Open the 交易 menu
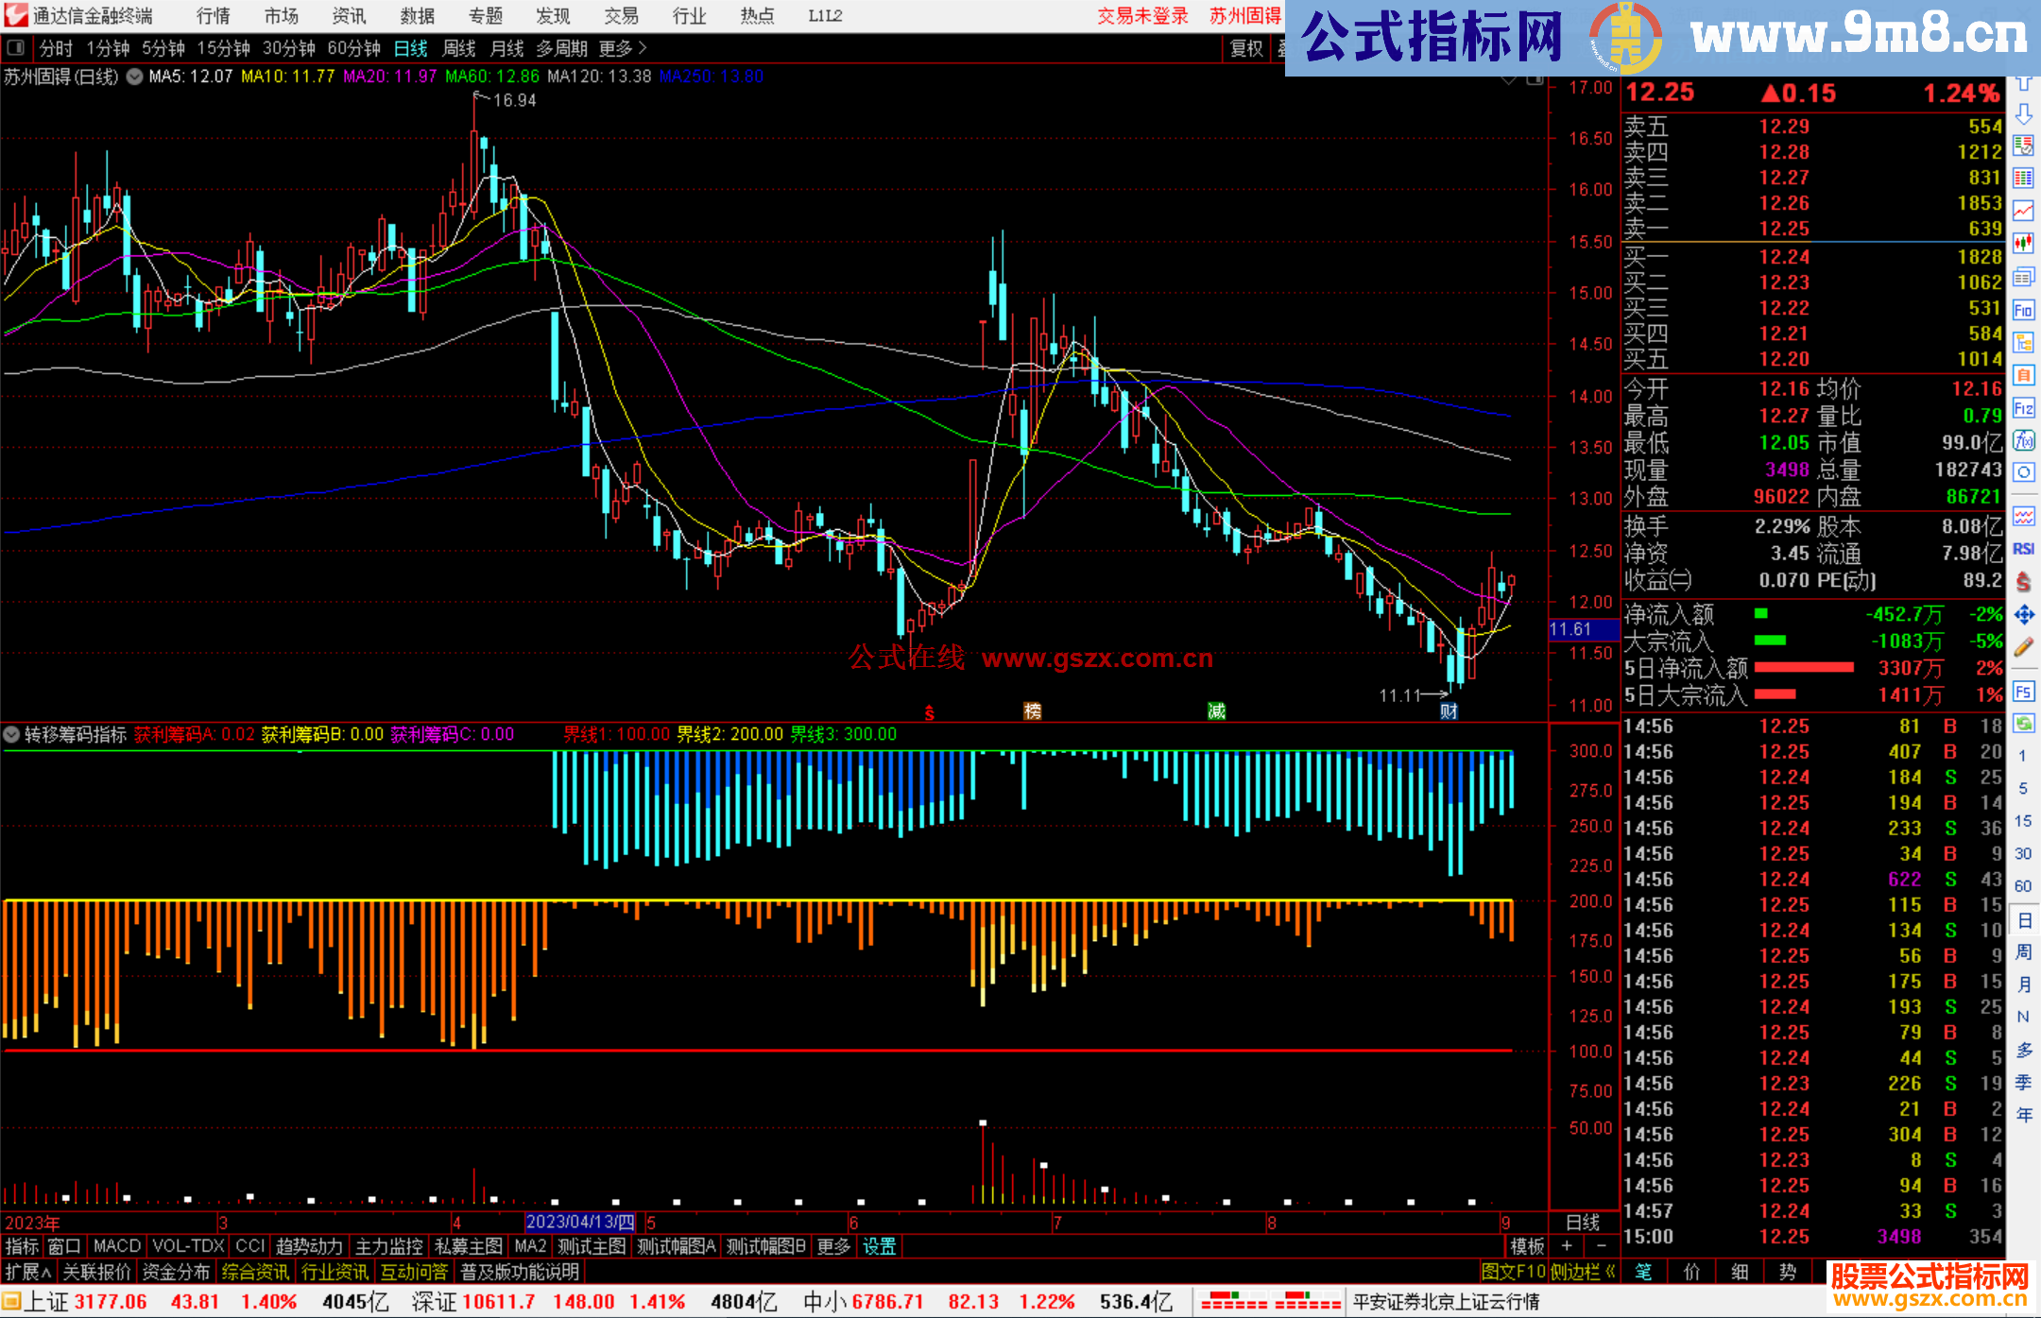The image size is (2041, 1318). pyautogui.click(x=622, y=15)
